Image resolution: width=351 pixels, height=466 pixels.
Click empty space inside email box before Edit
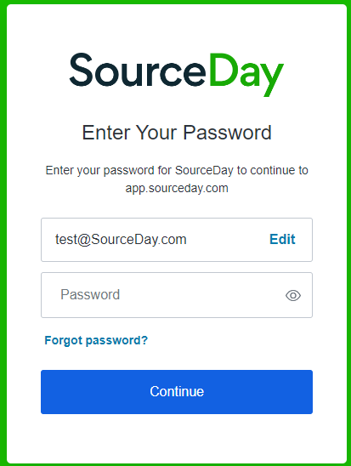tap(227, 240)
